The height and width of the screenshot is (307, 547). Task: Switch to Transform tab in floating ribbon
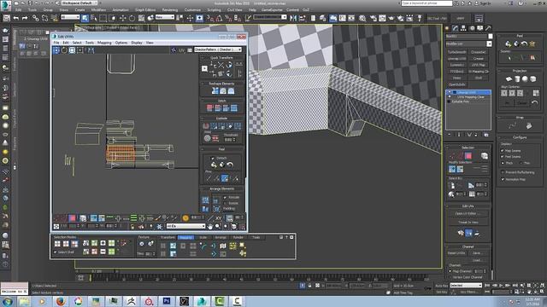[168, 237]
